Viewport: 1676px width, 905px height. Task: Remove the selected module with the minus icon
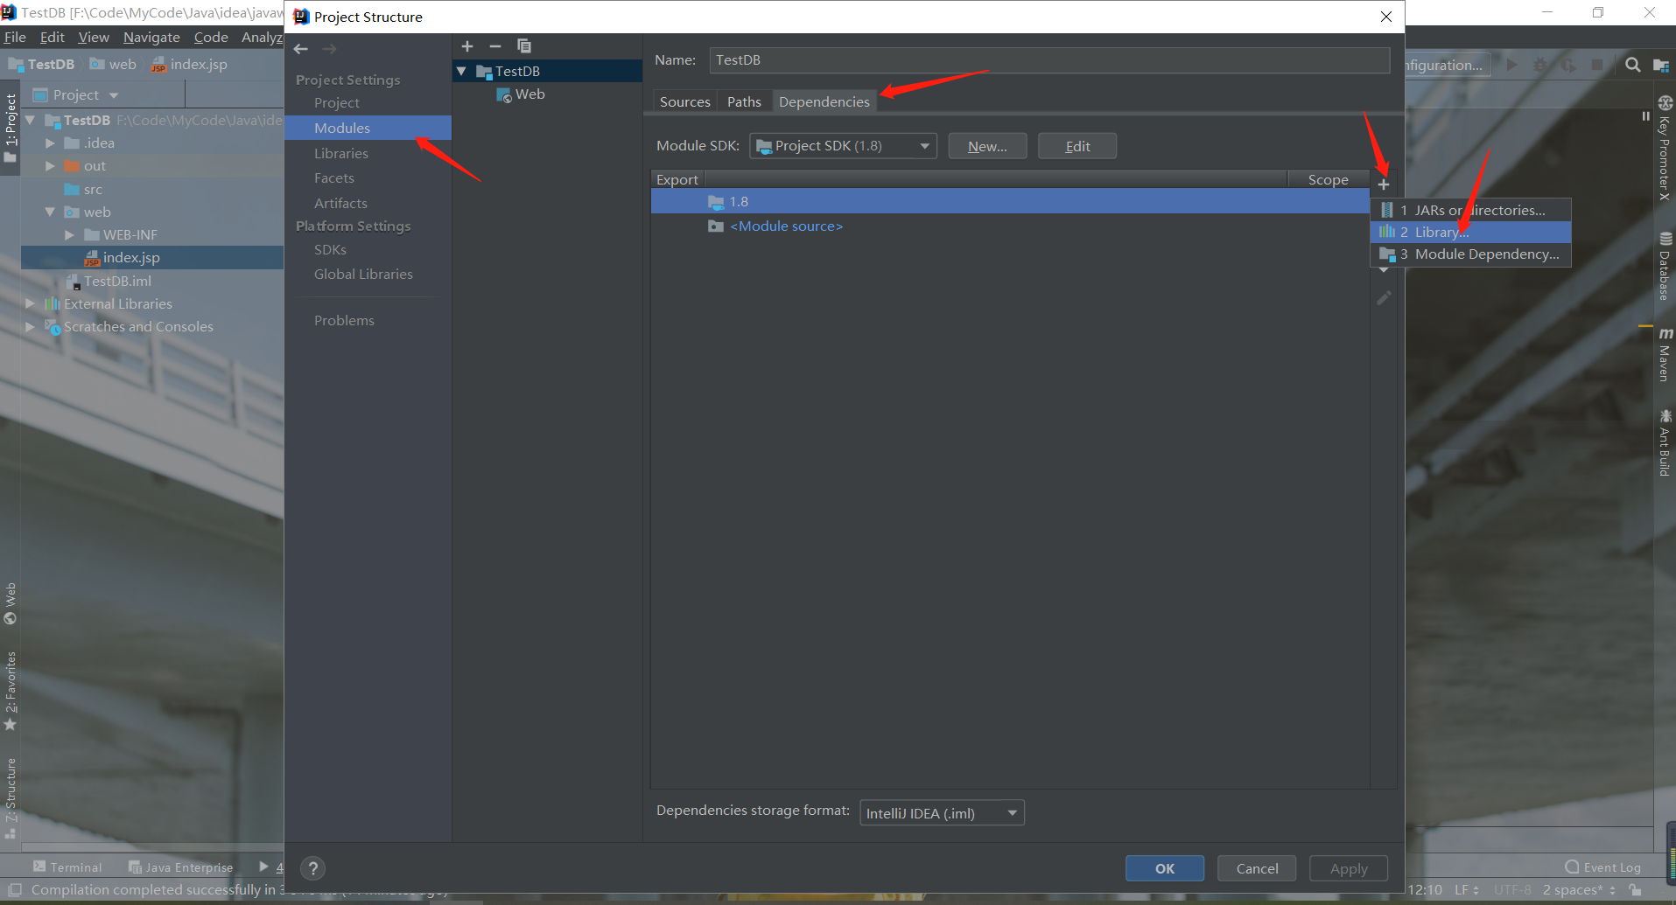coord(495,46)
